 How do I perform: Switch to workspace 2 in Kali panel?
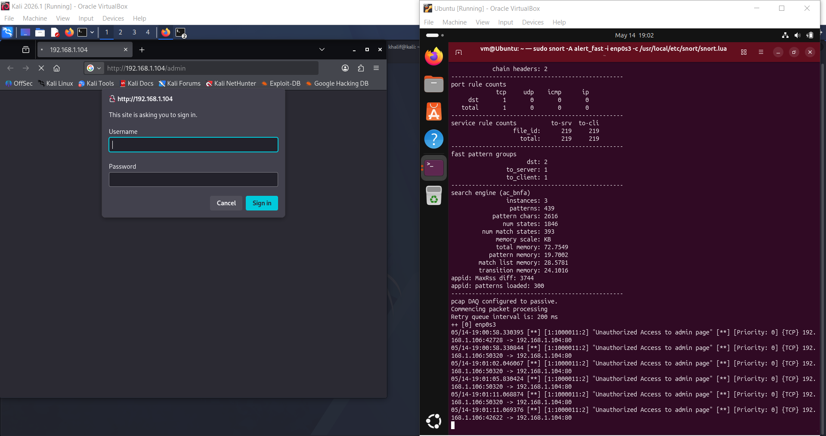[121, 32]
